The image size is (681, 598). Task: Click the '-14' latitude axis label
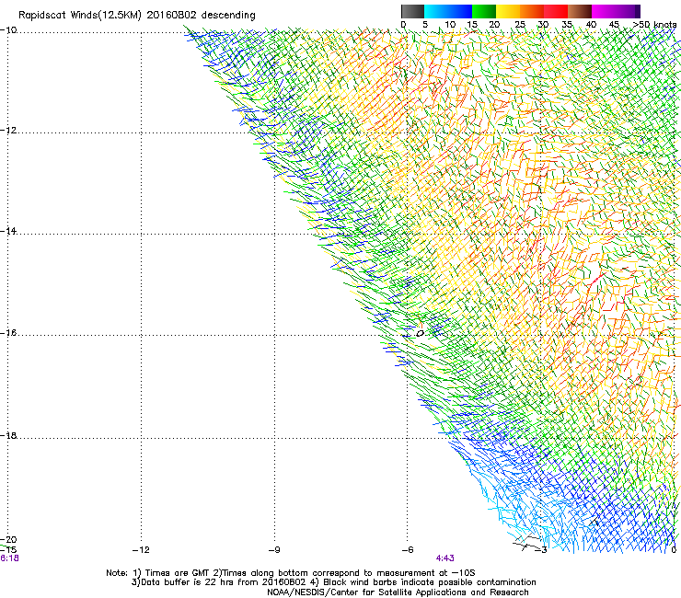coord(8,231)
